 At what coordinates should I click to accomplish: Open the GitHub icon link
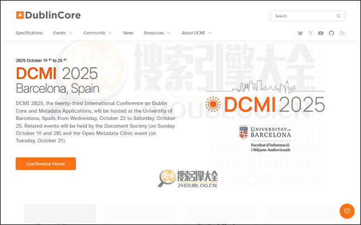coord(331,33)
